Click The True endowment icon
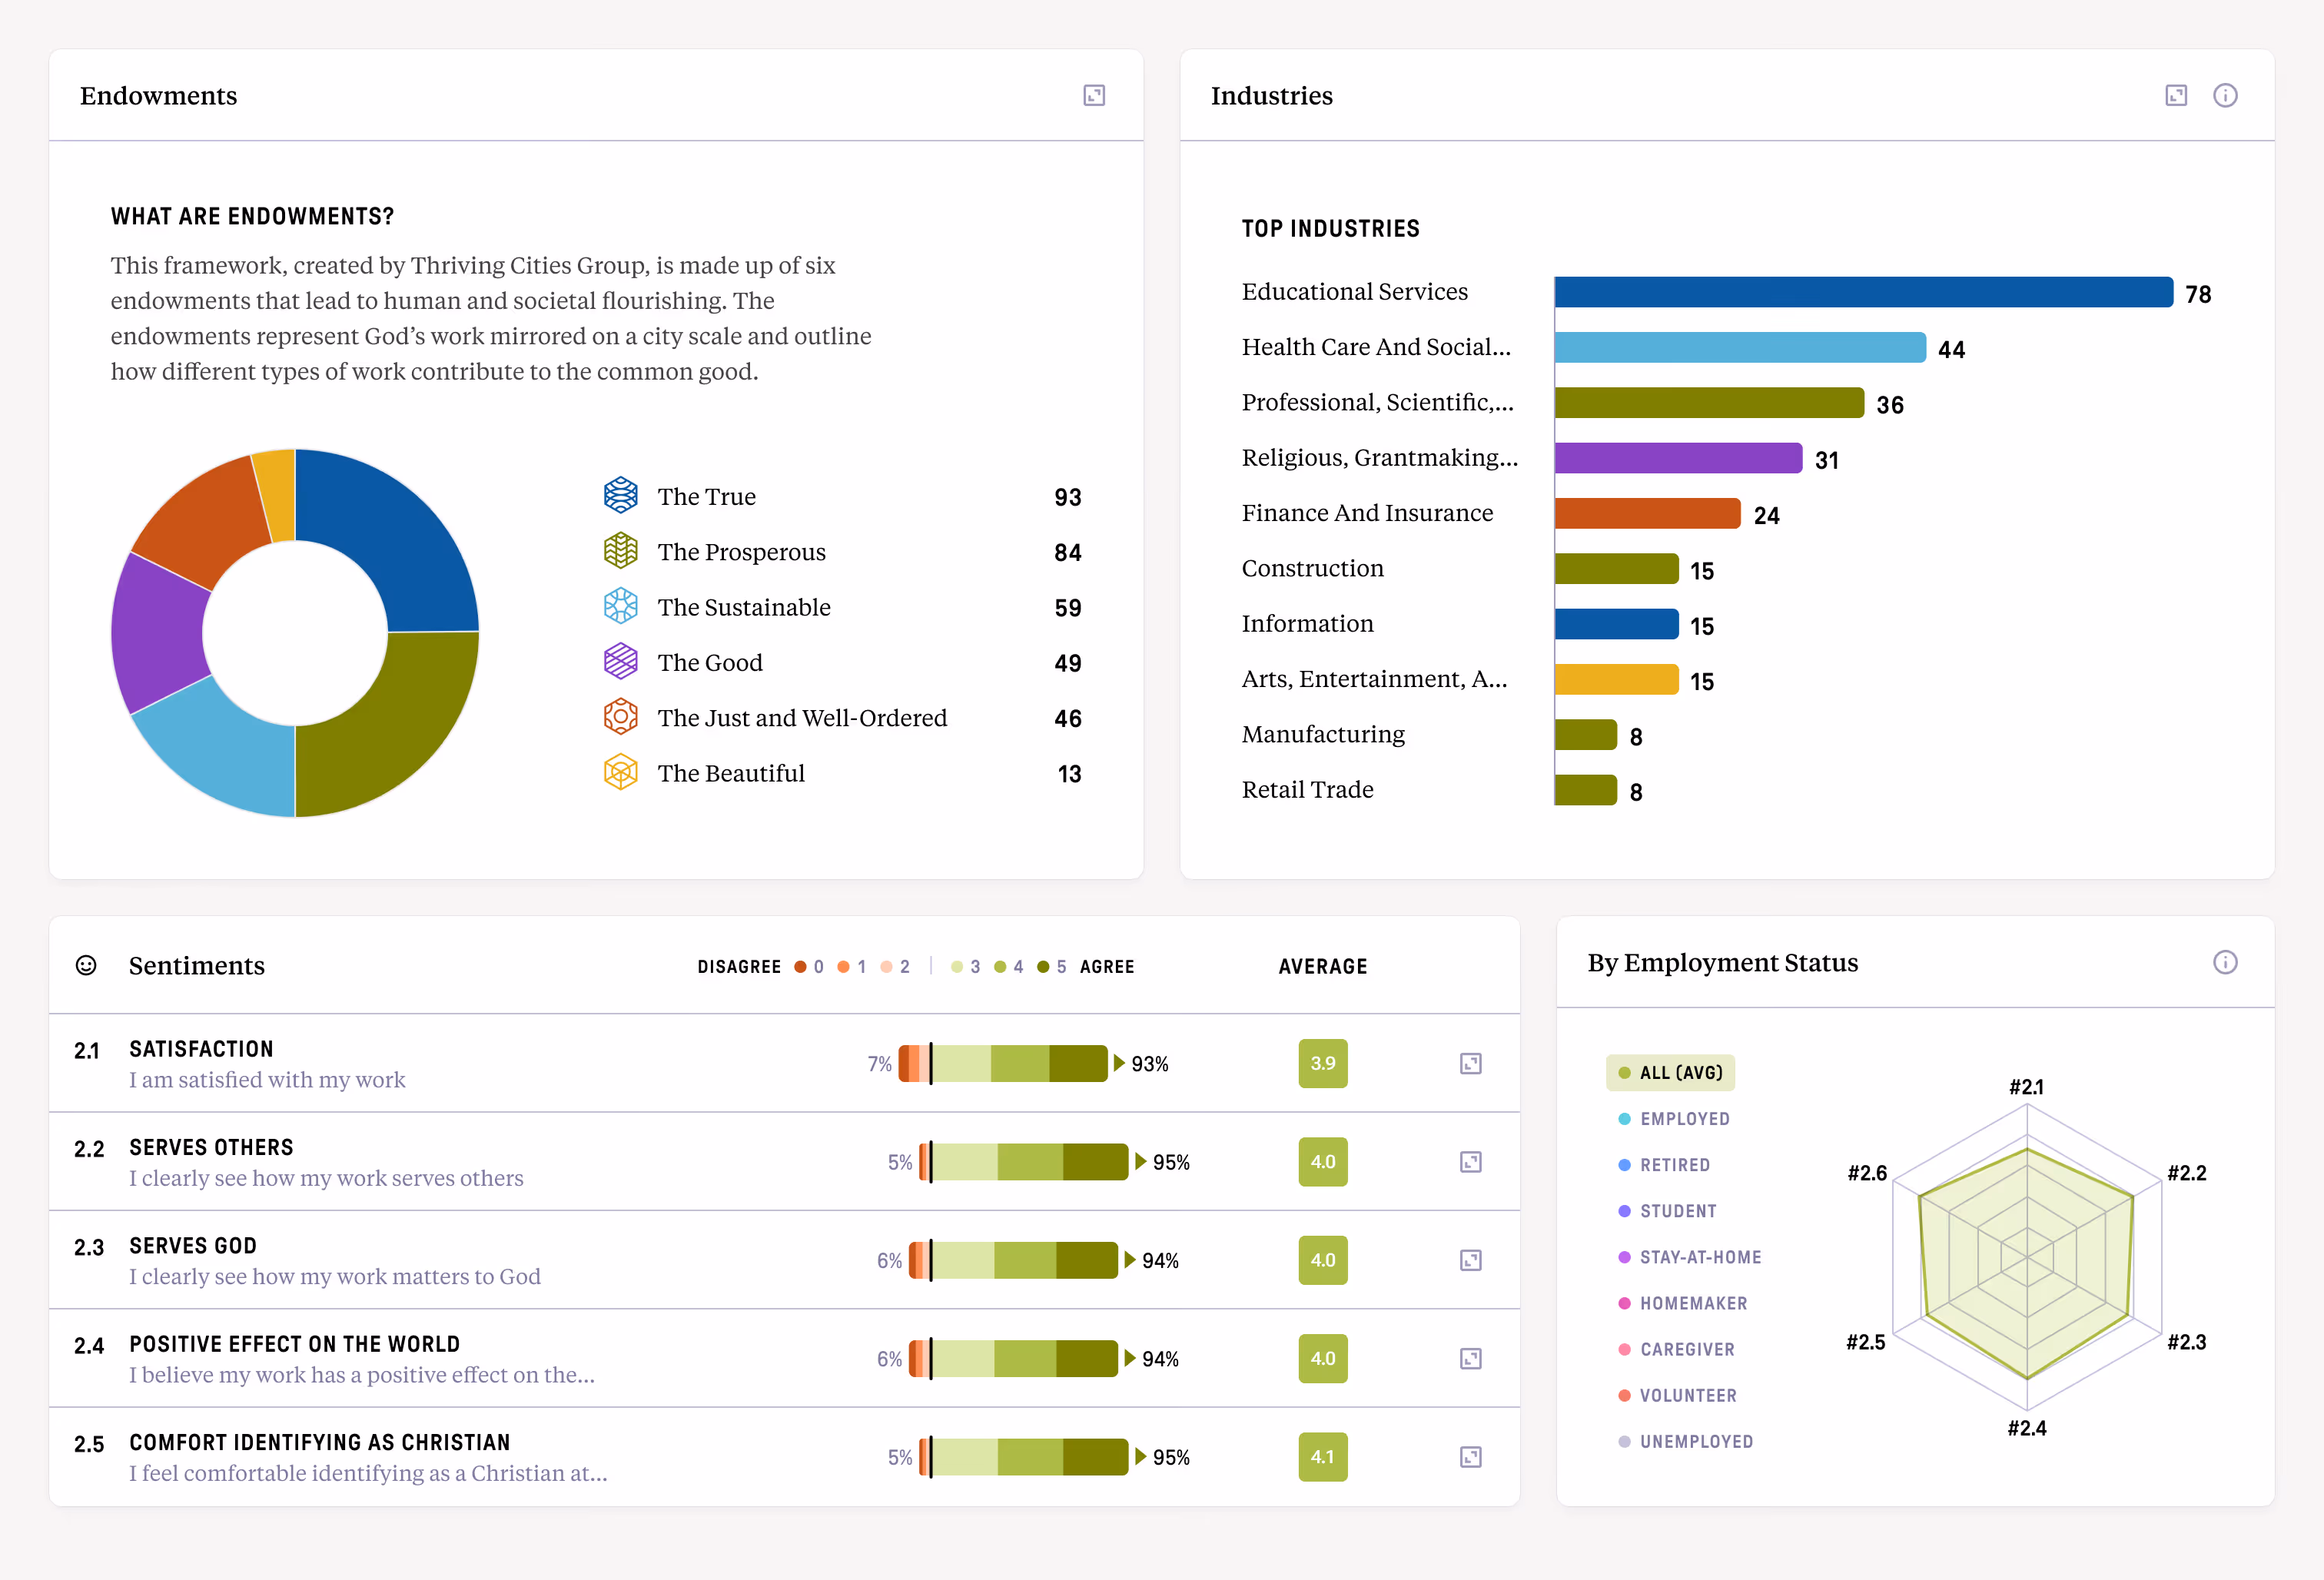 (620, 496)
